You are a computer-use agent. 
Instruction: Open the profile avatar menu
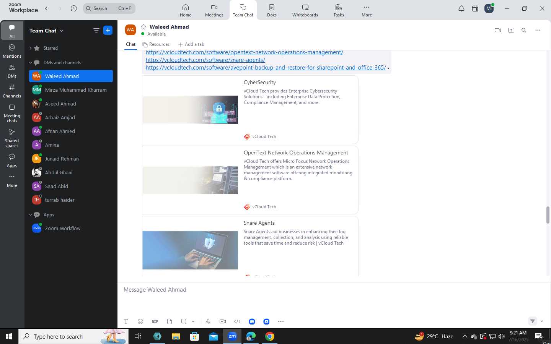[489, 8]
